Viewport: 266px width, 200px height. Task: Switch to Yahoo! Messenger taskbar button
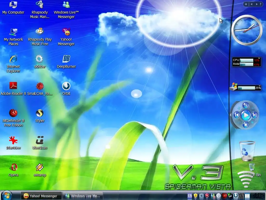click(41, 196)
